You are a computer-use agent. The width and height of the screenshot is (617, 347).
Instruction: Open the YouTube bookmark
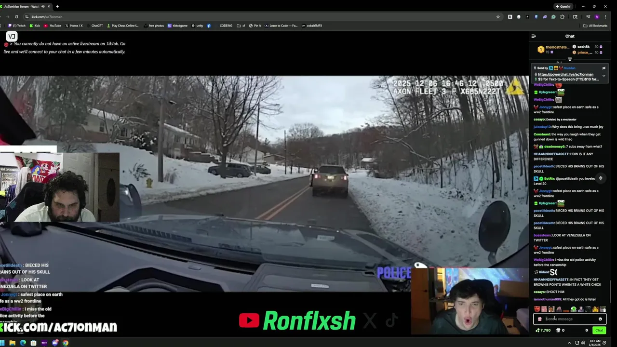[x=52, y=26]
